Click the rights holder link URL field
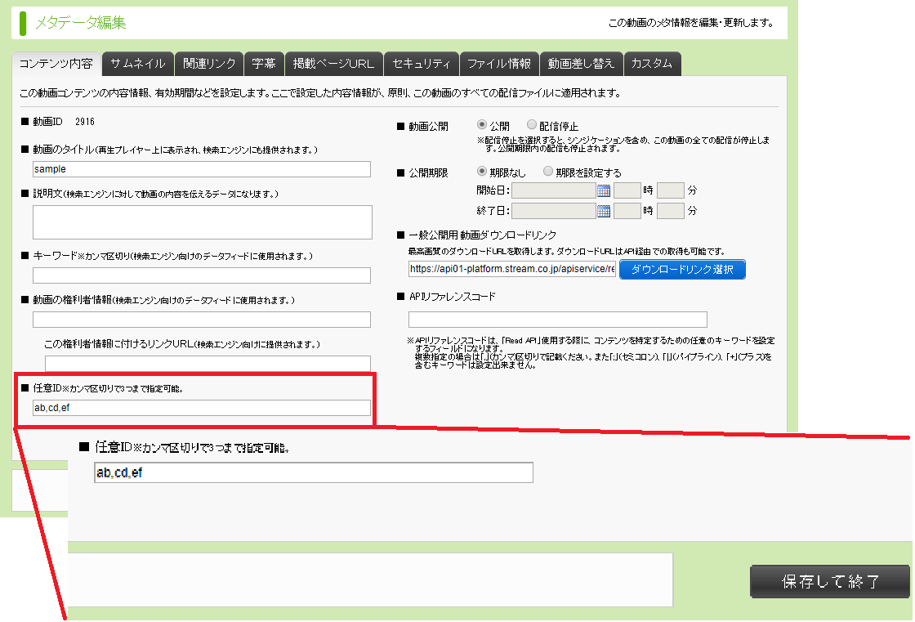The width and height of the screenshot is (915, 622). point(208,363)
